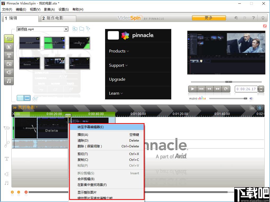Click the parent folder icon beside 新项目.mp4
270x202 pixels.
coord(75,29)
